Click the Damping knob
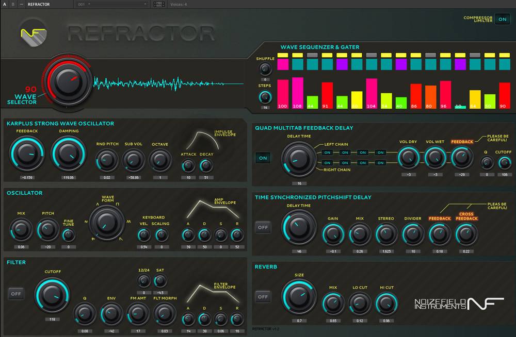The height and width of the screenshot is (337, 516). coord(69,154)
